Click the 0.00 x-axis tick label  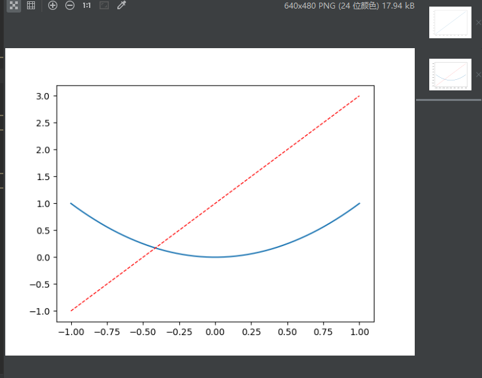[215, 332]
